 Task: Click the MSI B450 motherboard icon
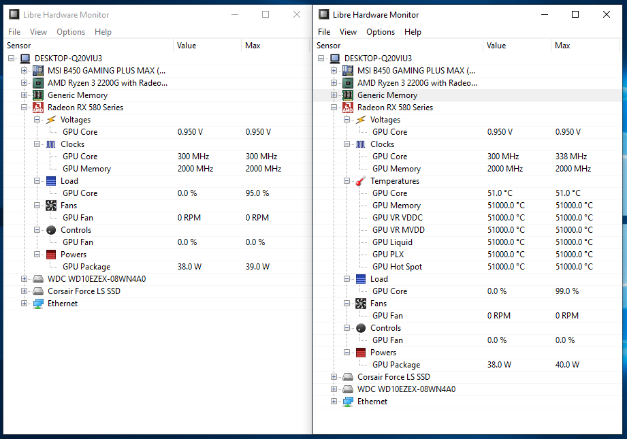[38, 70]
